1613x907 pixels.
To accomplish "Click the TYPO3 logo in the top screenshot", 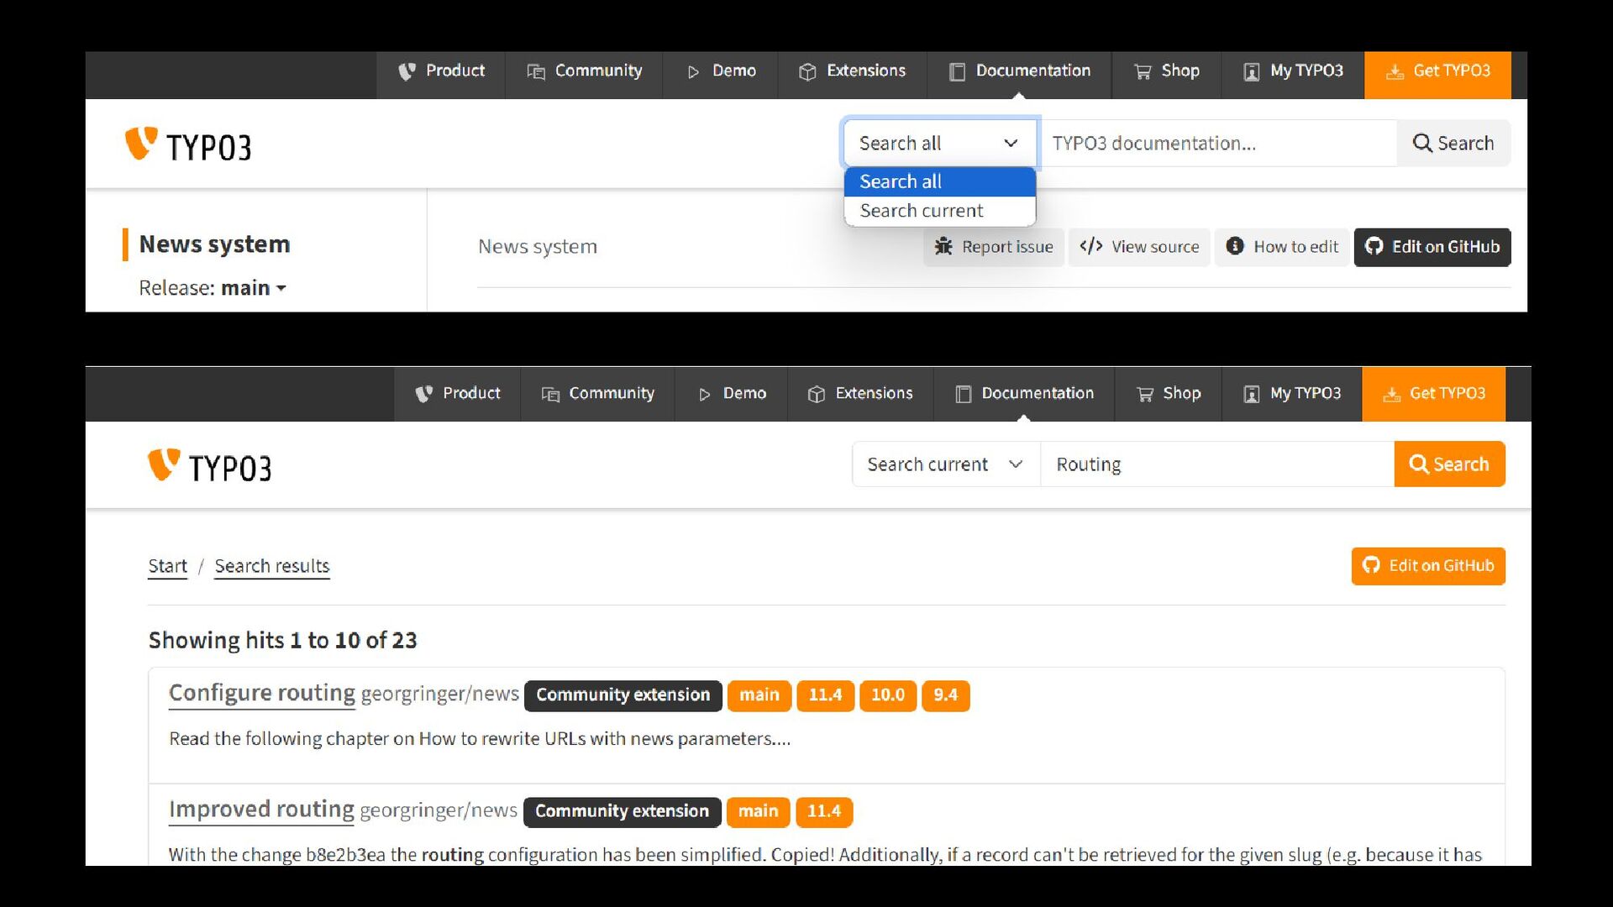I will pyautogui.click(x=188, y=144).
